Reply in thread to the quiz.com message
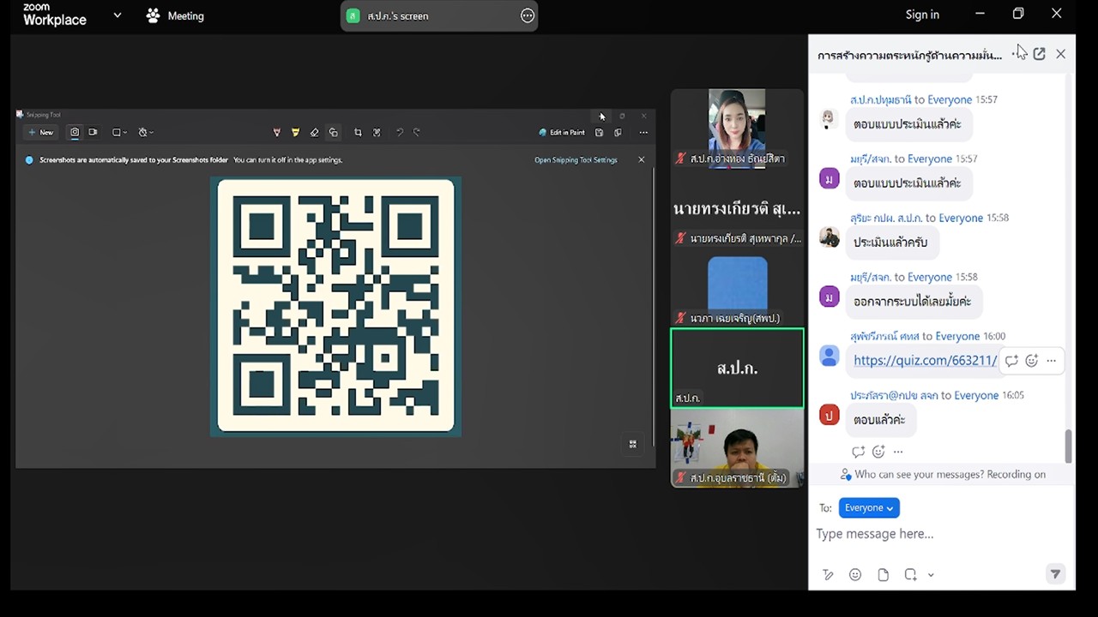 pyautogui.click(x=1011, y=361)
